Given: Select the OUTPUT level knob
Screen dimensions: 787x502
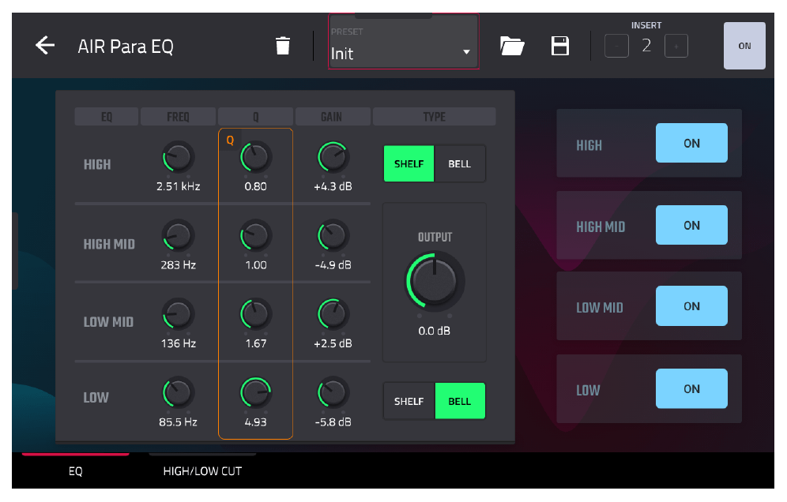Looking at the screenshot, I should coord(435,281).
